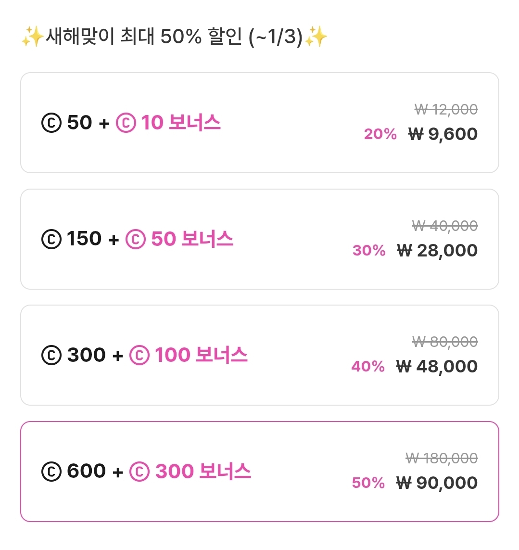Click the black coin icon beside 150
This screenshot has height=550, width=519.
[51, 239]
